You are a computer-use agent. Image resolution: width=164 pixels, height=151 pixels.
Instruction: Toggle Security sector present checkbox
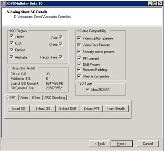[79, 51]
